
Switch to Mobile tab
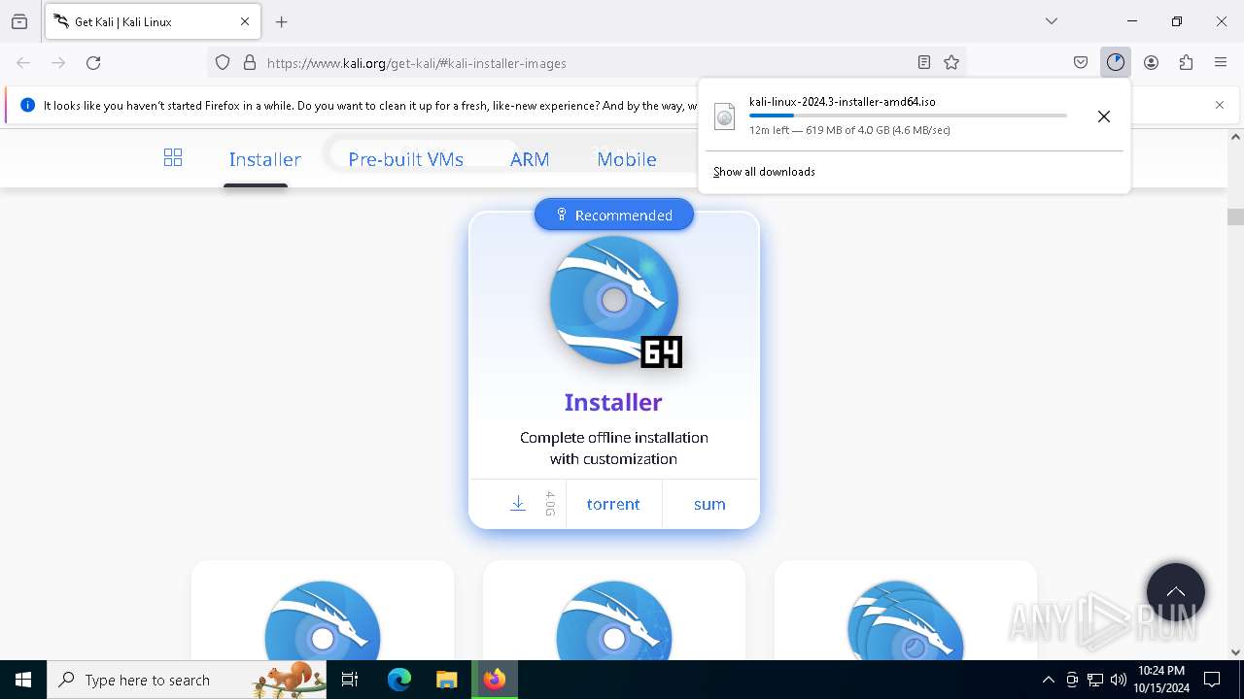[x=627, y=159]
